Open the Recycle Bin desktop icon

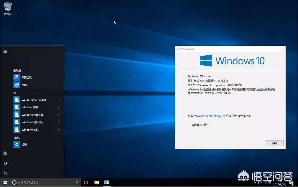tap(8, 8)
